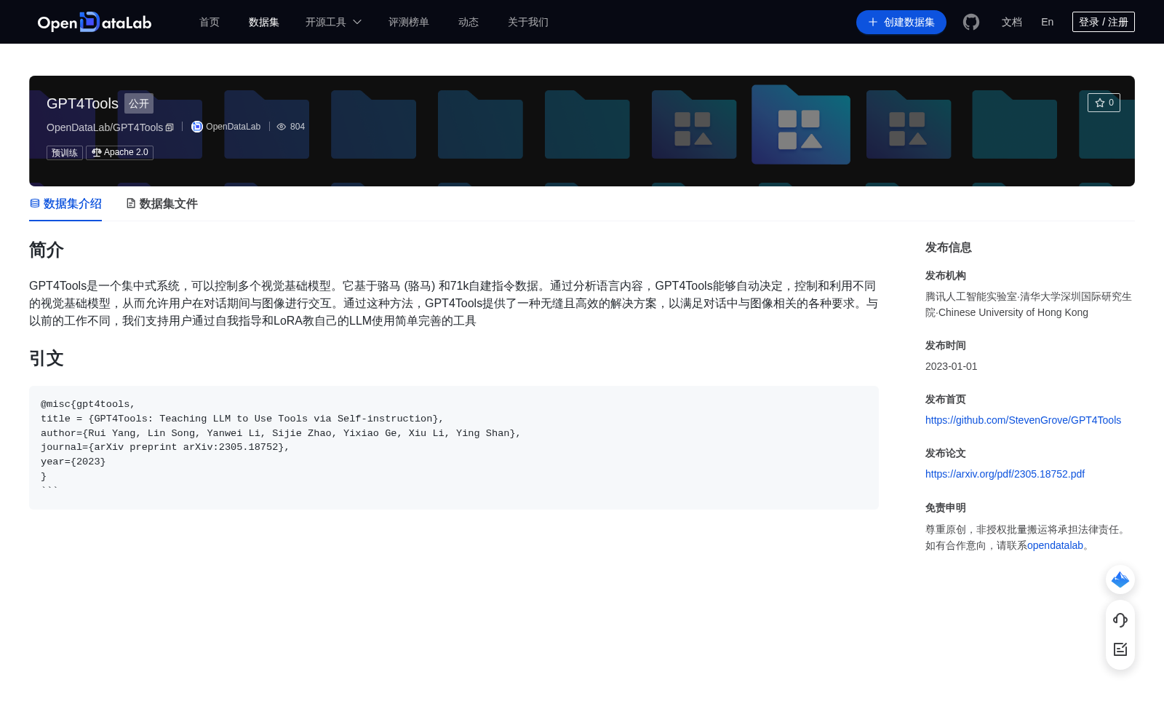This screenshot has height=728, width=1164.
Task: Click the plus icon in 创建数据集
Action: tap(873, 22)
